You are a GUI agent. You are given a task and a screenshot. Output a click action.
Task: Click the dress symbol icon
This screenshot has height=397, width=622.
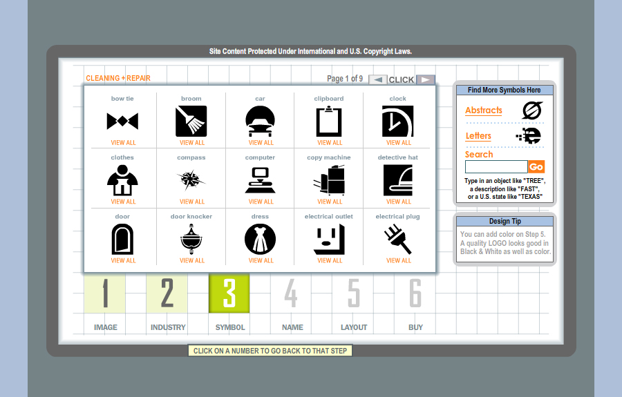coord(261,240)
